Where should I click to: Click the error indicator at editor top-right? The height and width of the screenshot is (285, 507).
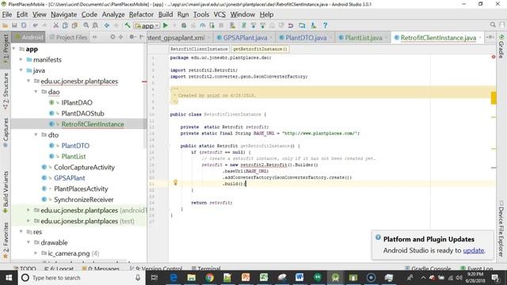click(494, 57)
